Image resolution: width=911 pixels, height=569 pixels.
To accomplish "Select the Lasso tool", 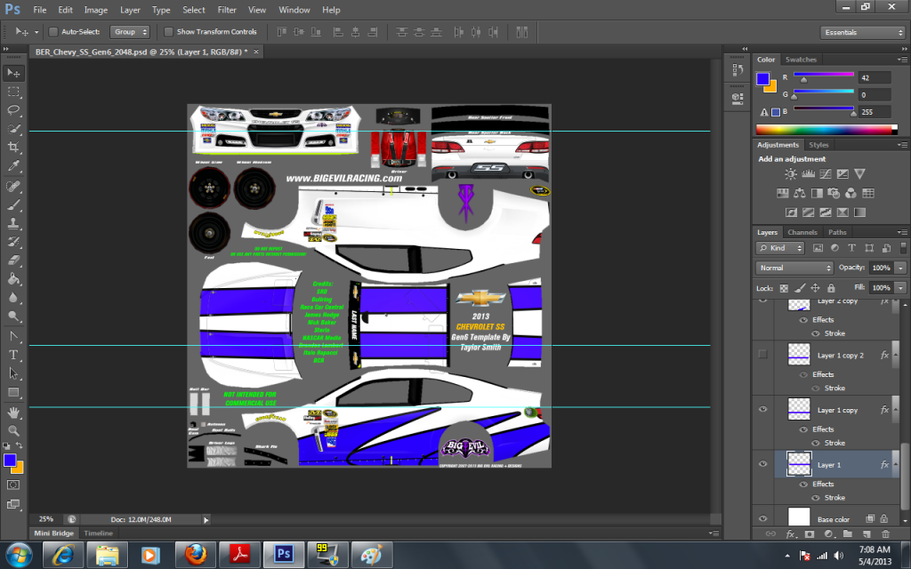I will pos(13,110).
